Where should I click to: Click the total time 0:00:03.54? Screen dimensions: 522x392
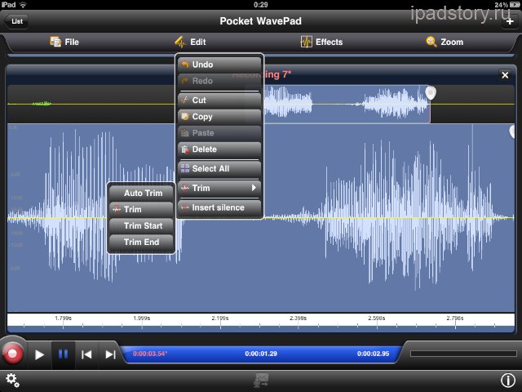[x=150, y=354]
